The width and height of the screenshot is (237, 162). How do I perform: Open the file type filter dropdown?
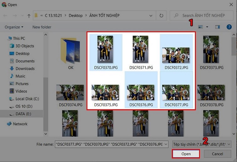pos(202,144)
